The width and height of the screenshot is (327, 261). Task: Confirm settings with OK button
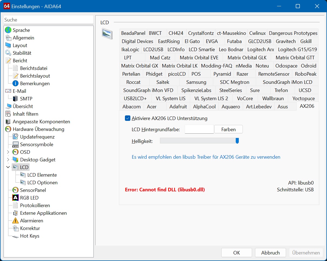(237, 253)
